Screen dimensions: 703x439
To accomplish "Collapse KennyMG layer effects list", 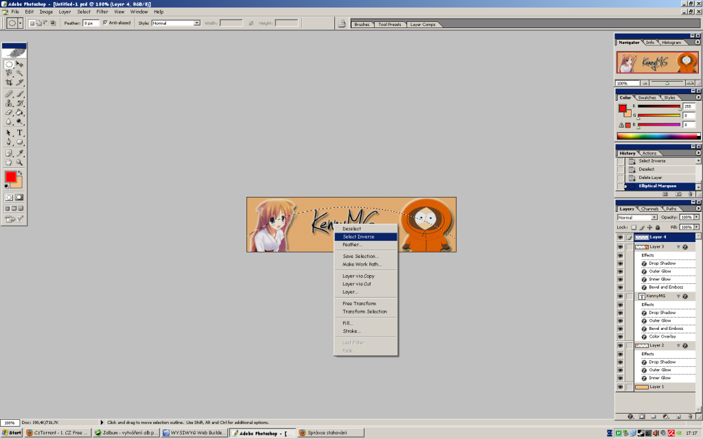I will point(678,296).
